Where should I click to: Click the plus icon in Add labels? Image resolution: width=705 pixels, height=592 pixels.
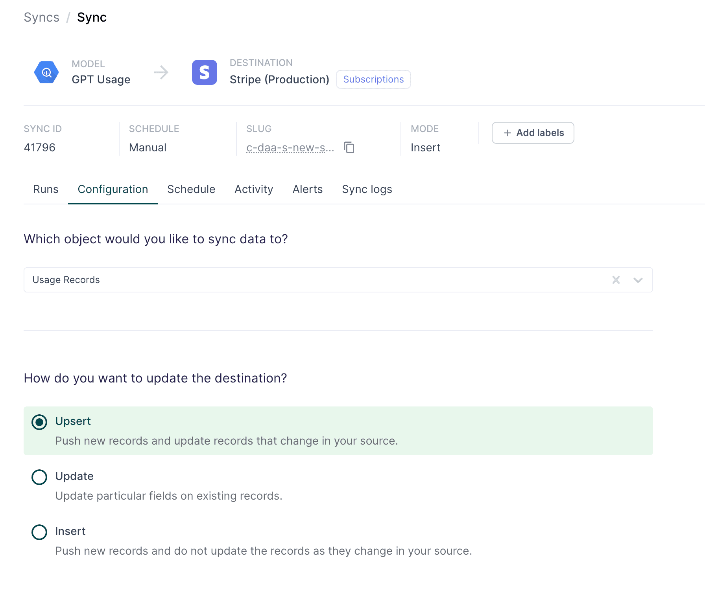[507, 133]
